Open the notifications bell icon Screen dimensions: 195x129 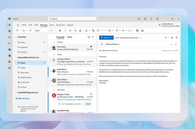(139, 19)
